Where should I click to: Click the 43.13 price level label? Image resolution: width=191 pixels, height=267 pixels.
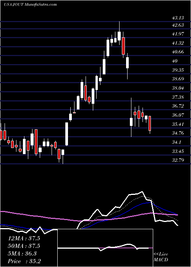pyautogui.click(x=178, y=18)
